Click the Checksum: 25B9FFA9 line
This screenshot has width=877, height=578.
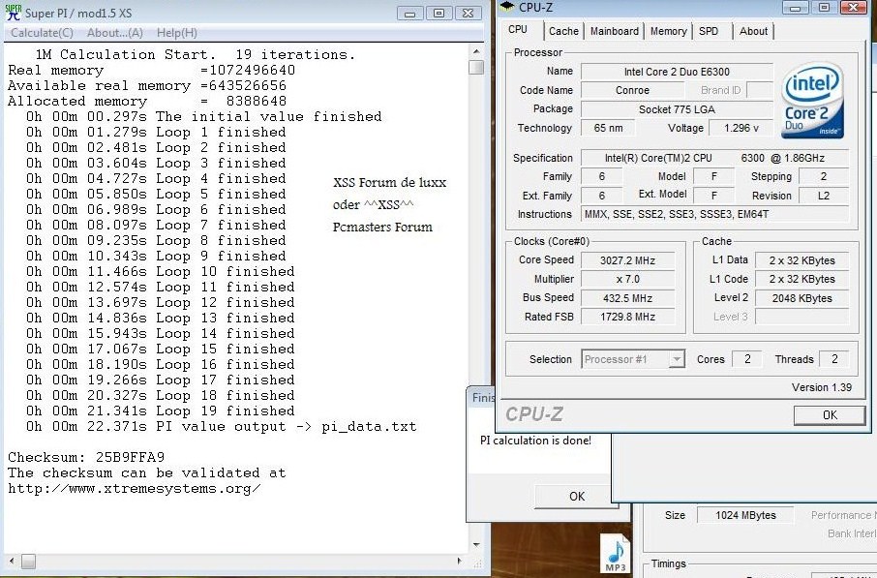(x=86, y=457)
